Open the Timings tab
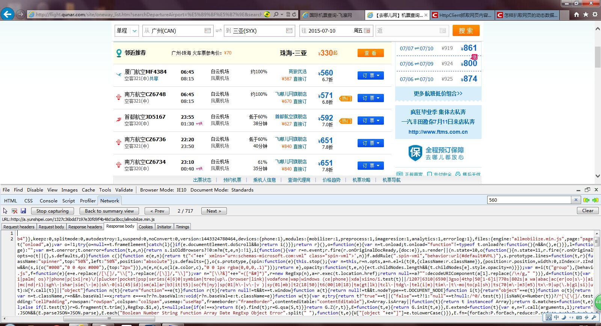Viewport: 601px width, 326px height. [x=183, y=227]
